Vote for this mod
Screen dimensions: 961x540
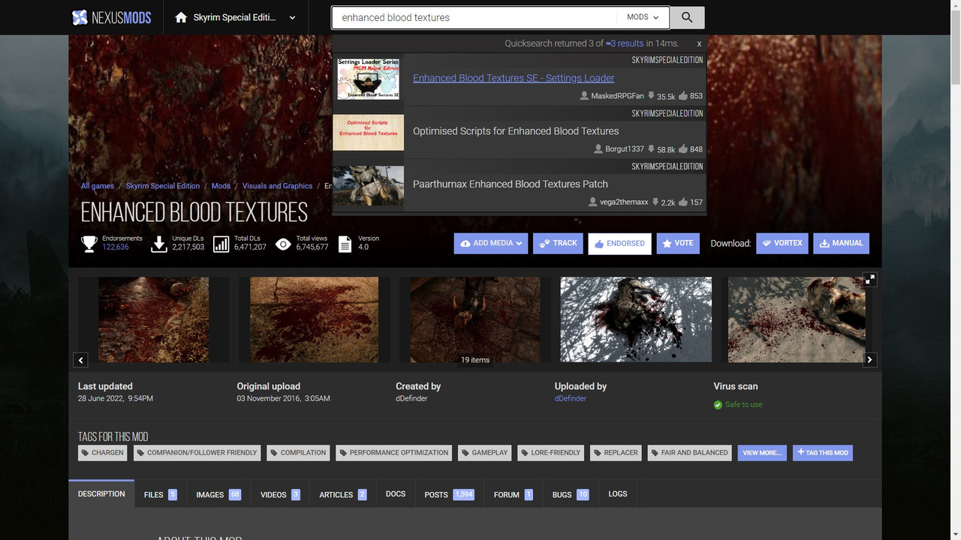(x=678, y=243)
